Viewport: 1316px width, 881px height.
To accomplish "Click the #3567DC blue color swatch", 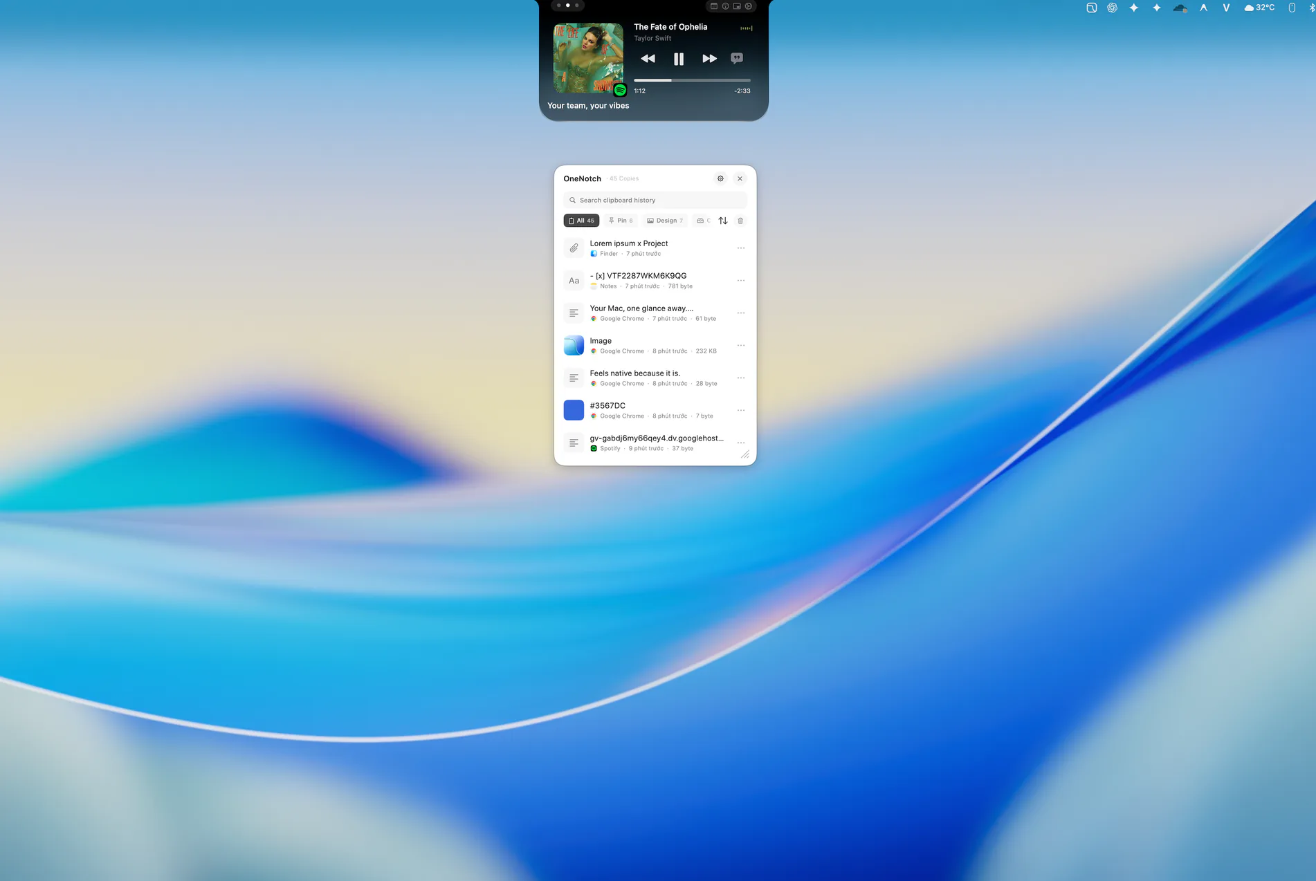I will 574,410.
